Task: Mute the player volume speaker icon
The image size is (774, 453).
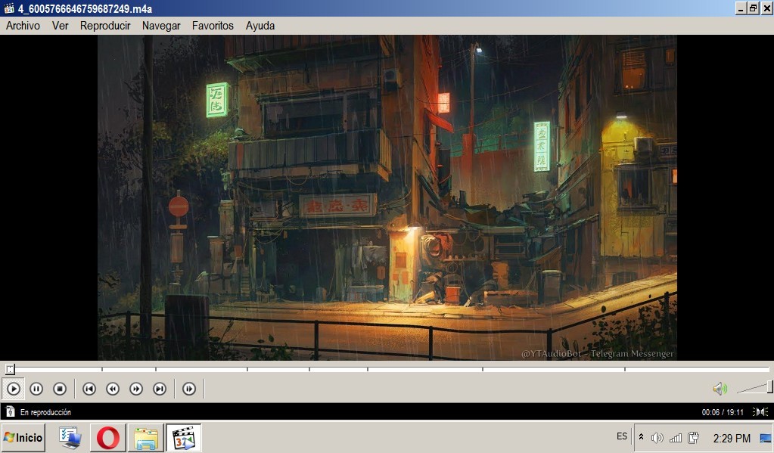Action: 720,389
